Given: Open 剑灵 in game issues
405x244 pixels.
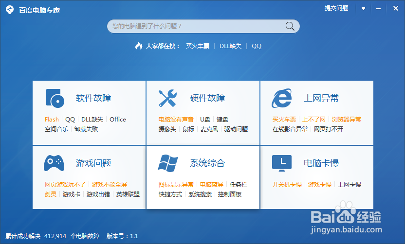Looking at the screenshot, I should (x=50, y=194).
